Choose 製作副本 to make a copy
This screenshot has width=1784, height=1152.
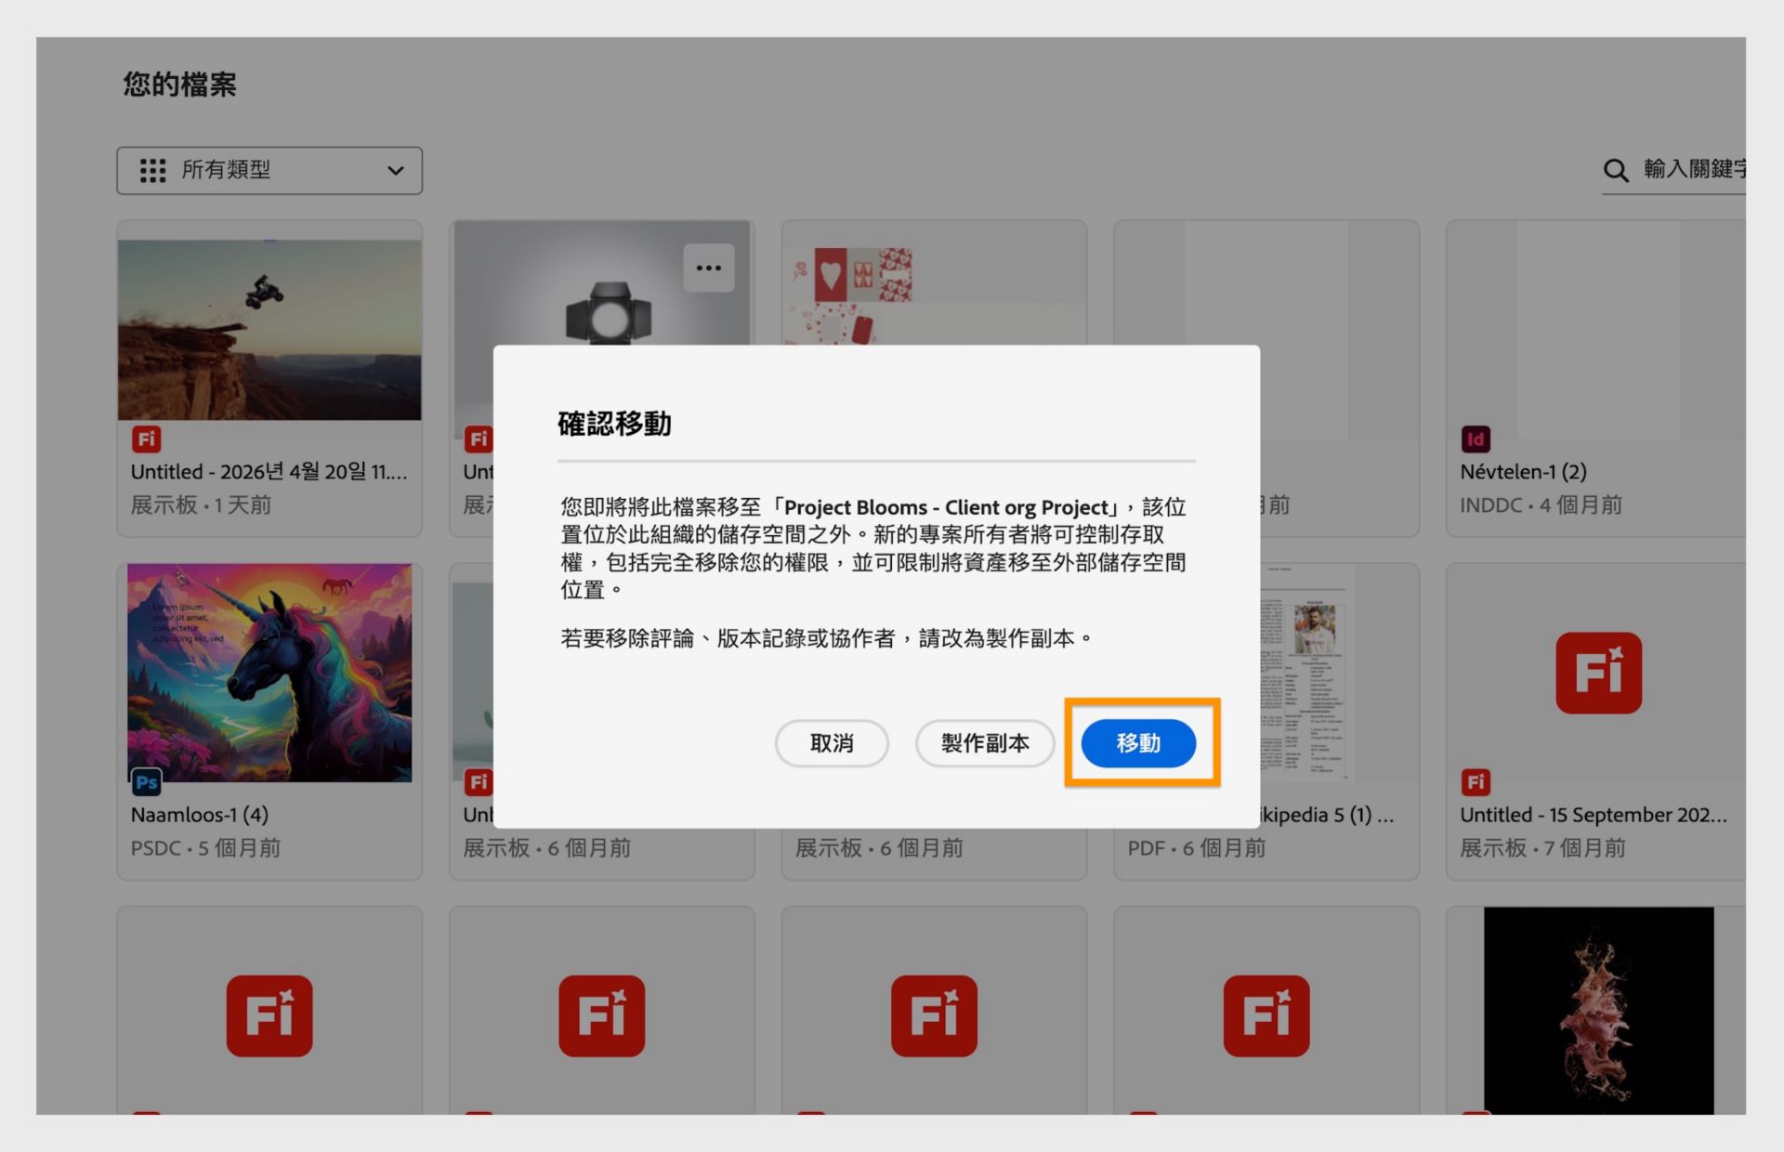click(x=985, y=743)
